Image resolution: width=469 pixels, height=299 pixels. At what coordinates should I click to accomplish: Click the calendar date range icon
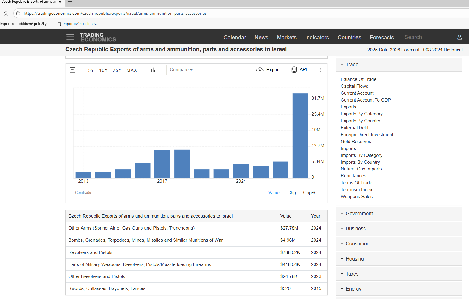click(x=72, y=70)
